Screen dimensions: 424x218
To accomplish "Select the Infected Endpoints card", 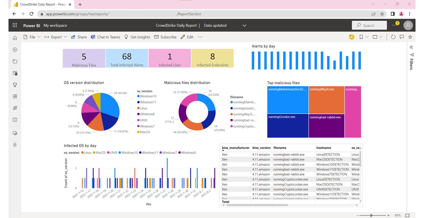I will 213,58.
